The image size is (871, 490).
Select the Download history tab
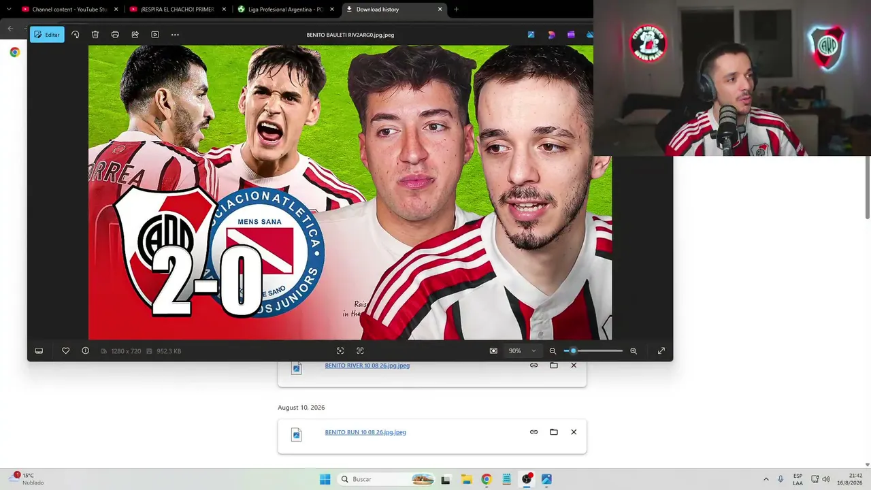click(x=393, y=10)
